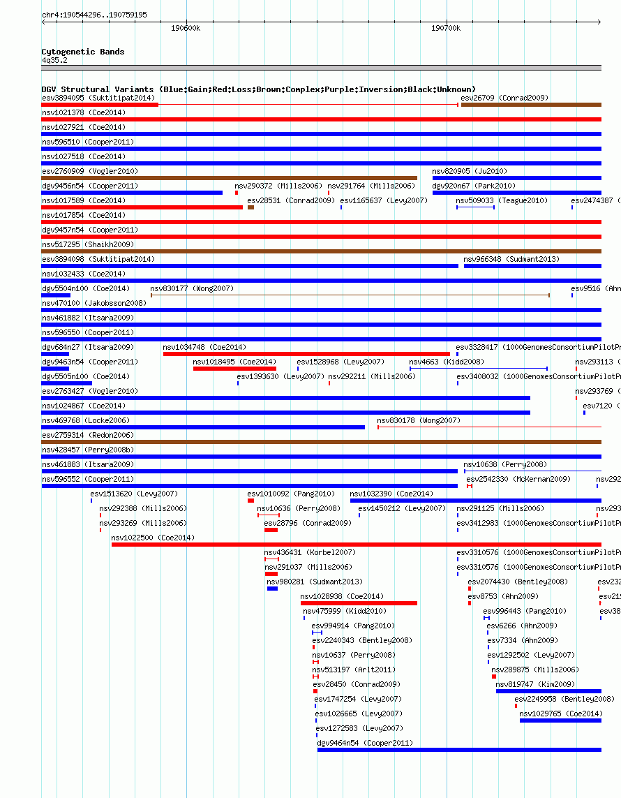
Task: Open the nsv1021378 (Coe2014) loss variant
Action: pos(322,119)
